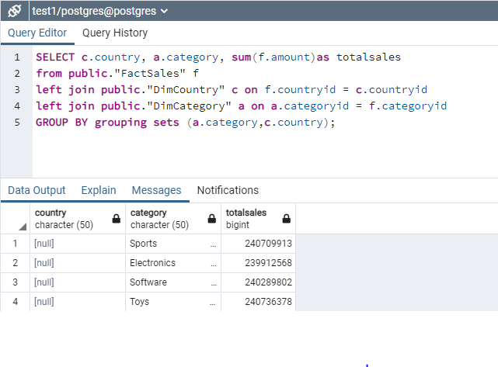
Task: Click the Software category cell
Action: pos(173,282)
